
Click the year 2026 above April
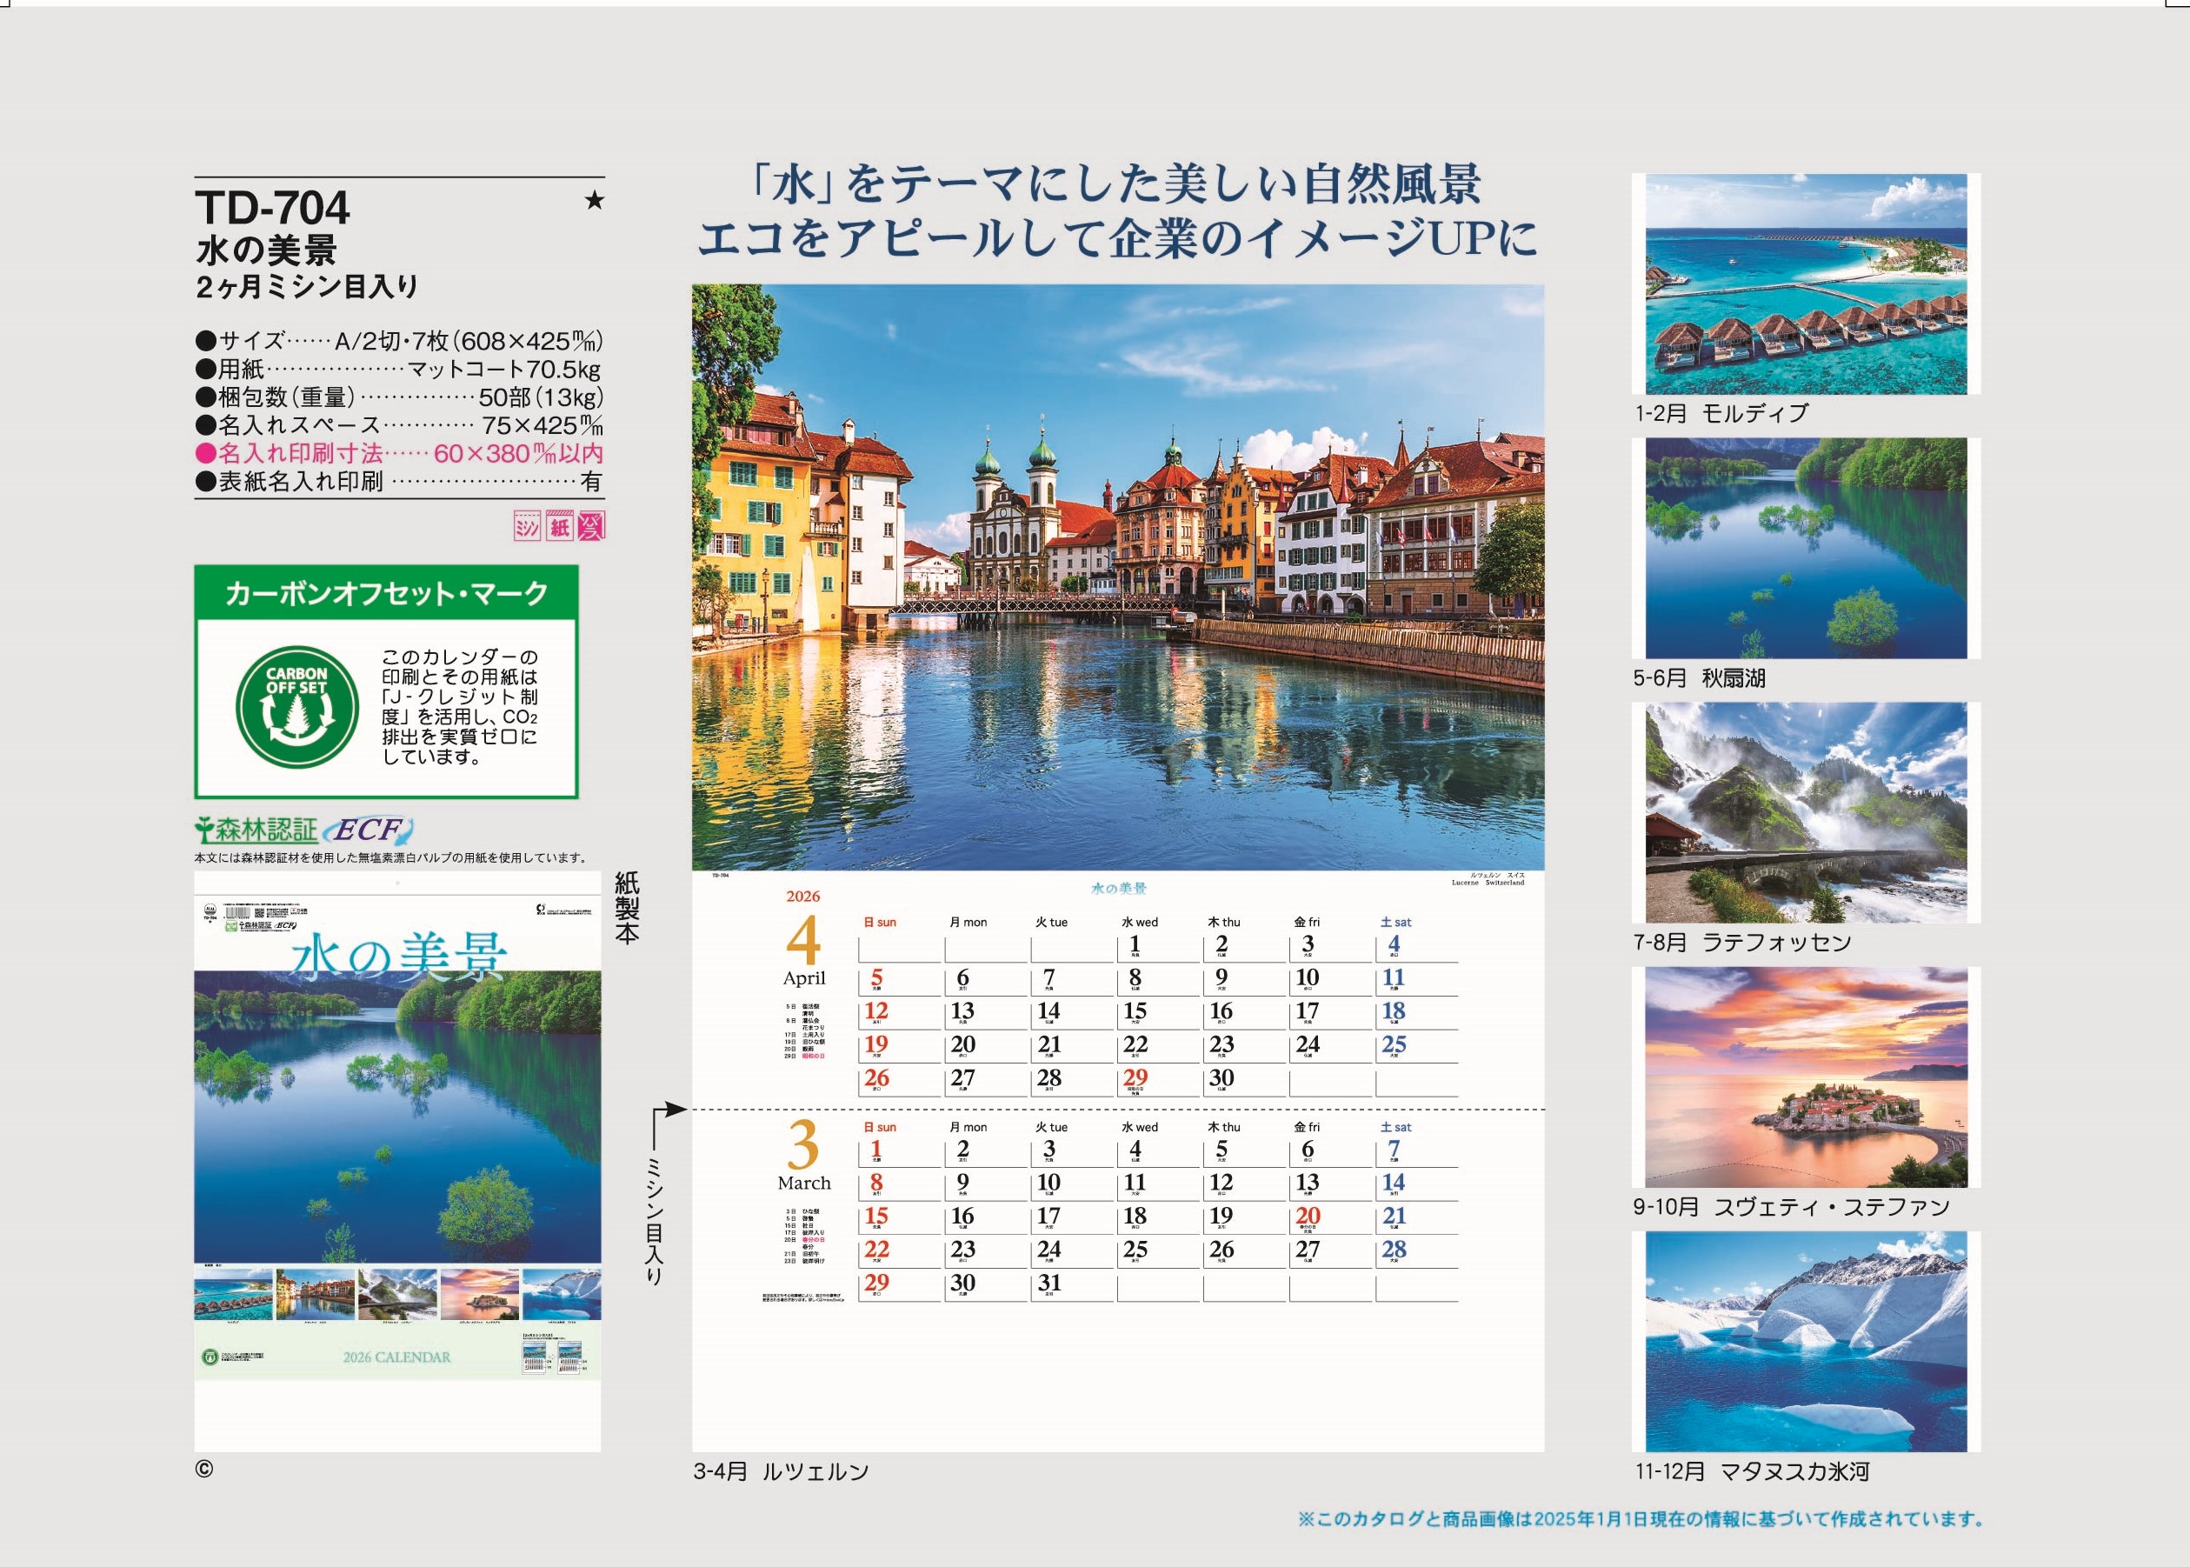[802, 897]
